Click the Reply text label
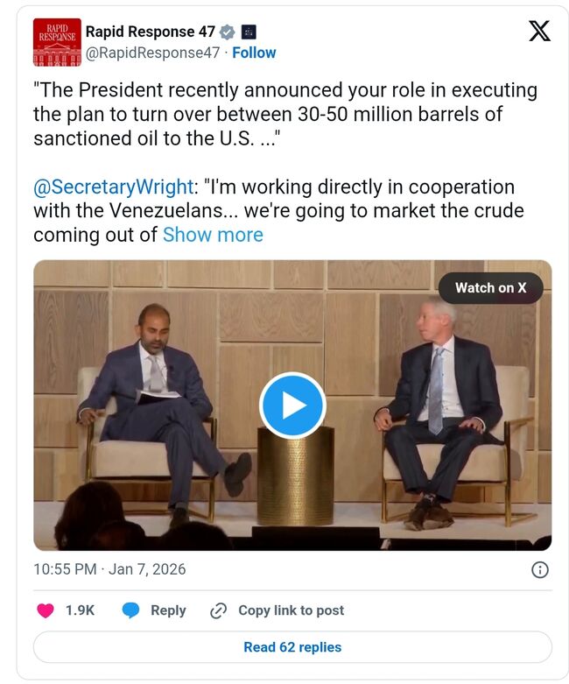This screenshot has width=569, height=684. pos(168,610)
